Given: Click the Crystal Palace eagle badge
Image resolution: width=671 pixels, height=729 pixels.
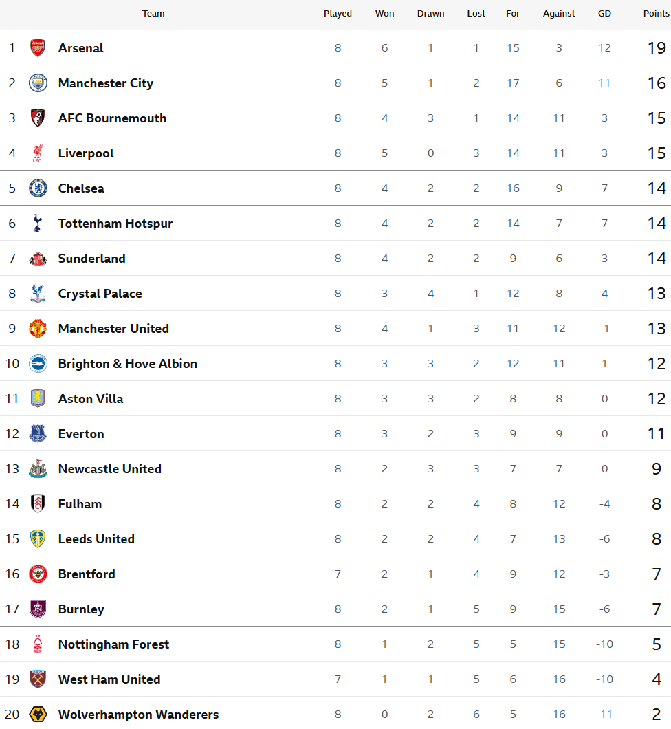Looking at the screenshot, I should pyautogui.click(x=38, y=294).
